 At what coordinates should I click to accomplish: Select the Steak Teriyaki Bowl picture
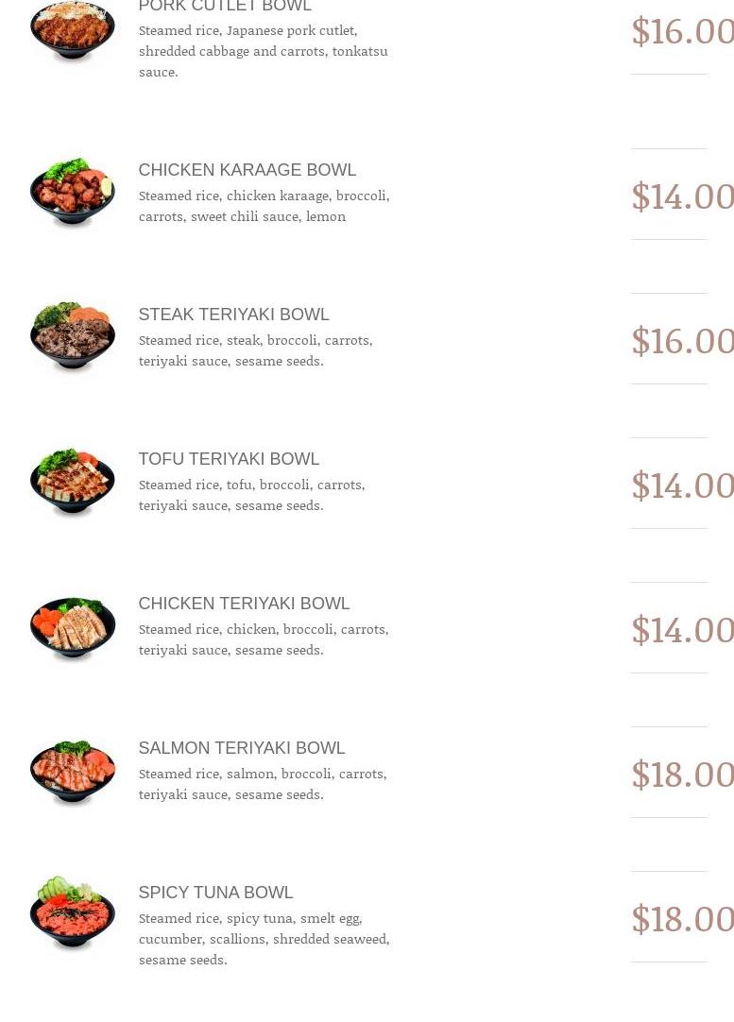[x=72, y=337]
